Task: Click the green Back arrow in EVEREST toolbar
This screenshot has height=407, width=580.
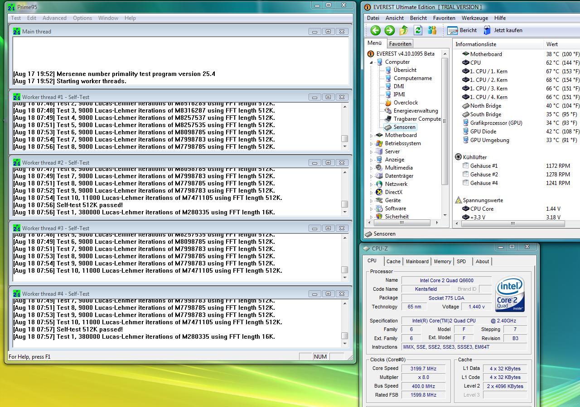Action: click(375, 30)
